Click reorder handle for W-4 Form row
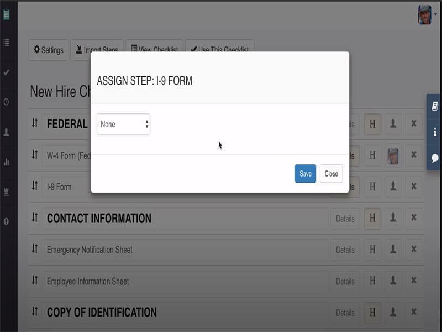 35,154
